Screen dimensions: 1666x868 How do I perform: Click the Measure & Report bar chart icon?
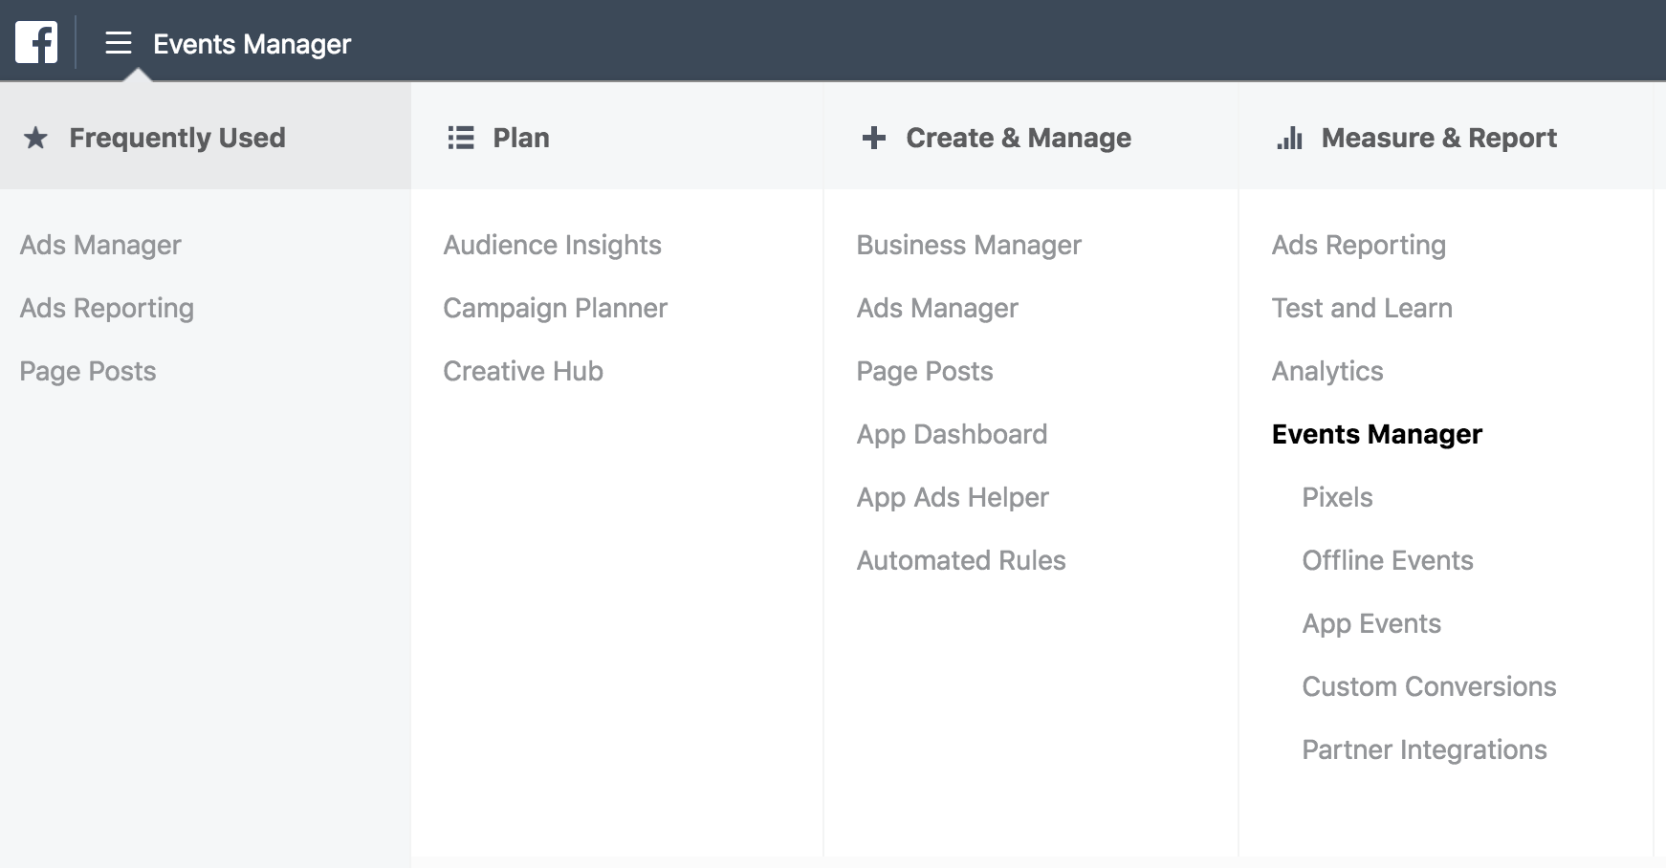click(x=1289, y=138)
